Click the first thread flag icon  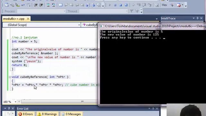coord(132,11)
